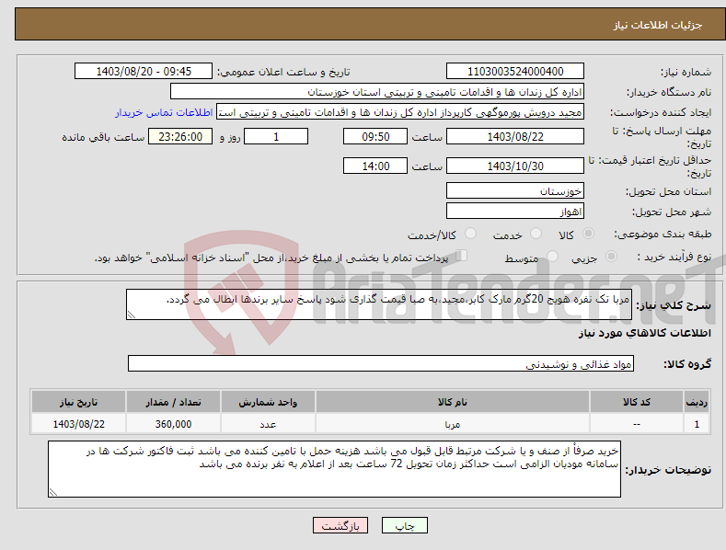
Task: Click the اطلاعات کالاهای مورد نیاز section heading
Action: pos(644,333)
